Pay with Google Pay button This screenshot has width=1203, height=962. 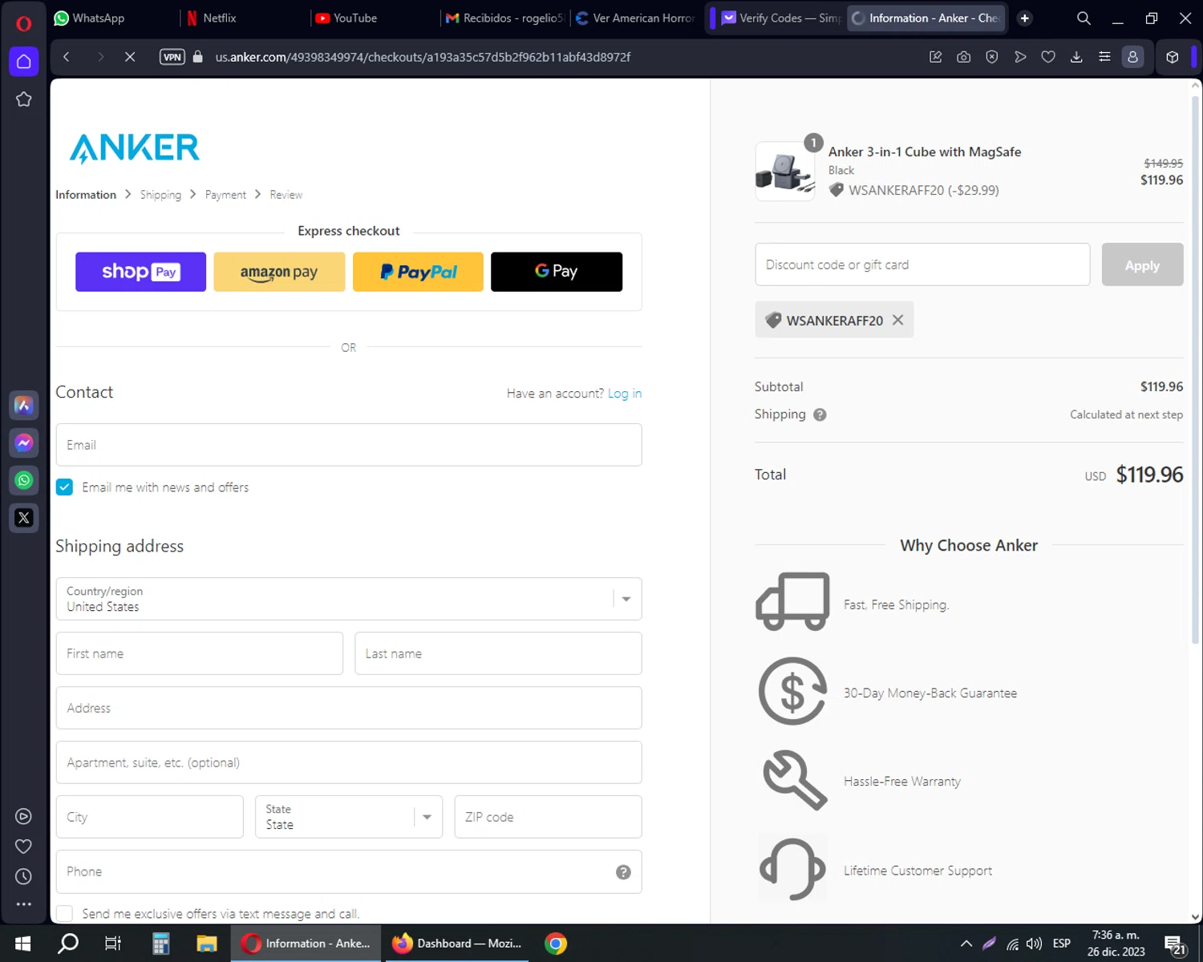tap(557, 272)
